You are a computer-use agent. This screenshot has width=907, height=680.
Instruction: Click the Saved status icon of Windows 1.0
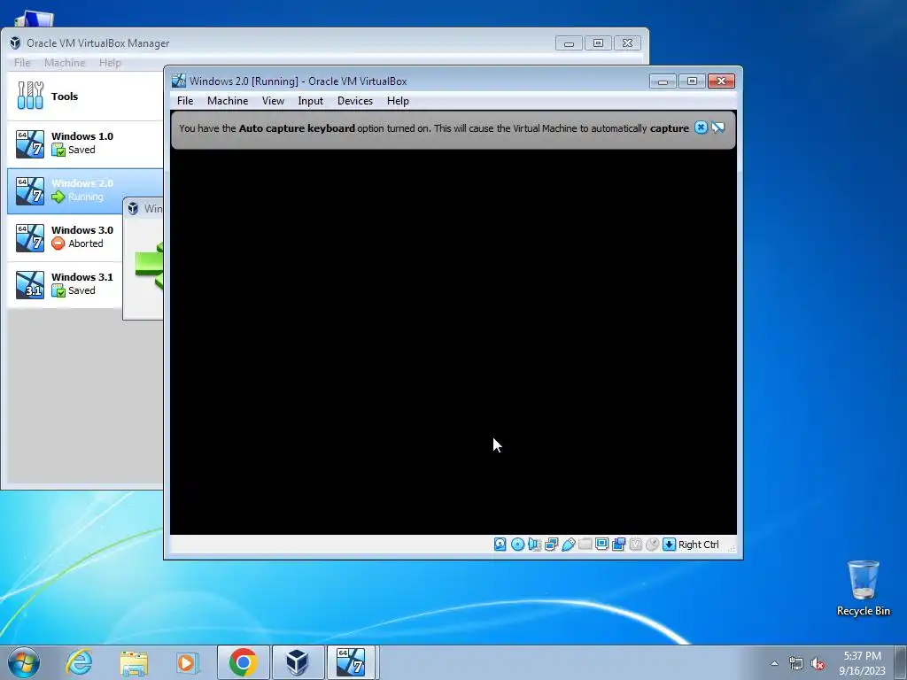click(58, 150)
